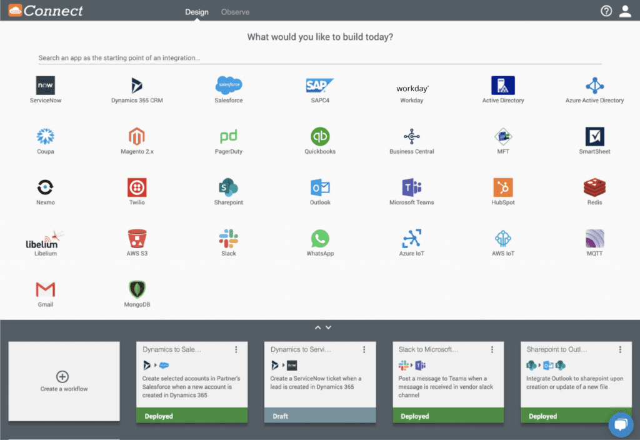Select the MongoDB app icon
This screenshot has width=640, height=440.
pyautogui.click(x=137, y=289)
